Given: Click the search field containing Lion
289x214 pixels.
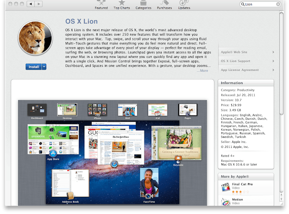Looking at the screenshot, I should (260, 4).
